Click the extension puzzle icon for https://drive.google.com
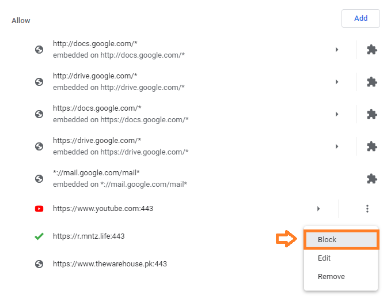391x305 pixels. [372, 146]
